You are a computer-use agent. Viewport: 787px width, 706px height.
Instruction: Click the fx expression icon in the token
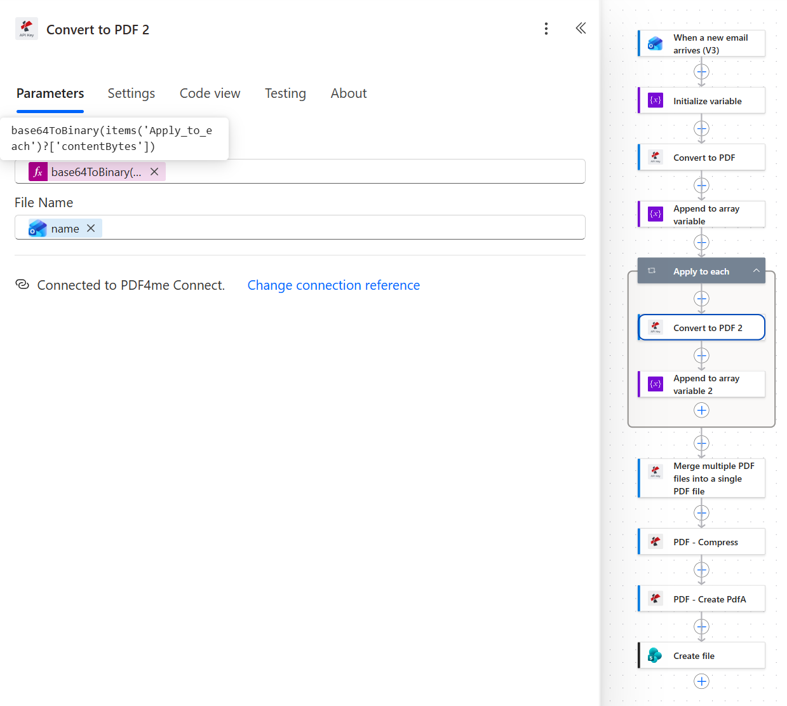coord(38,172)
